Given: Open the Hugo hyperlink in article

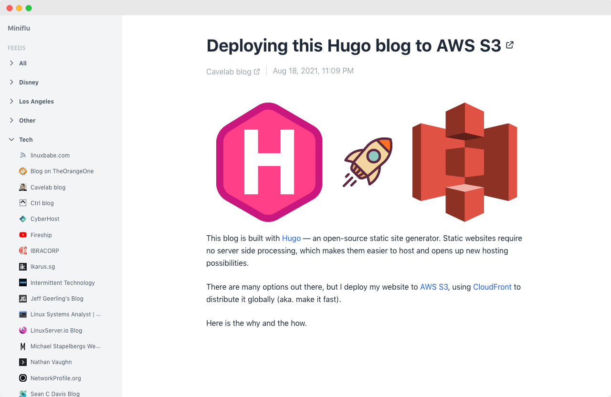Looking at the screenshot, I should click(291, 238).
